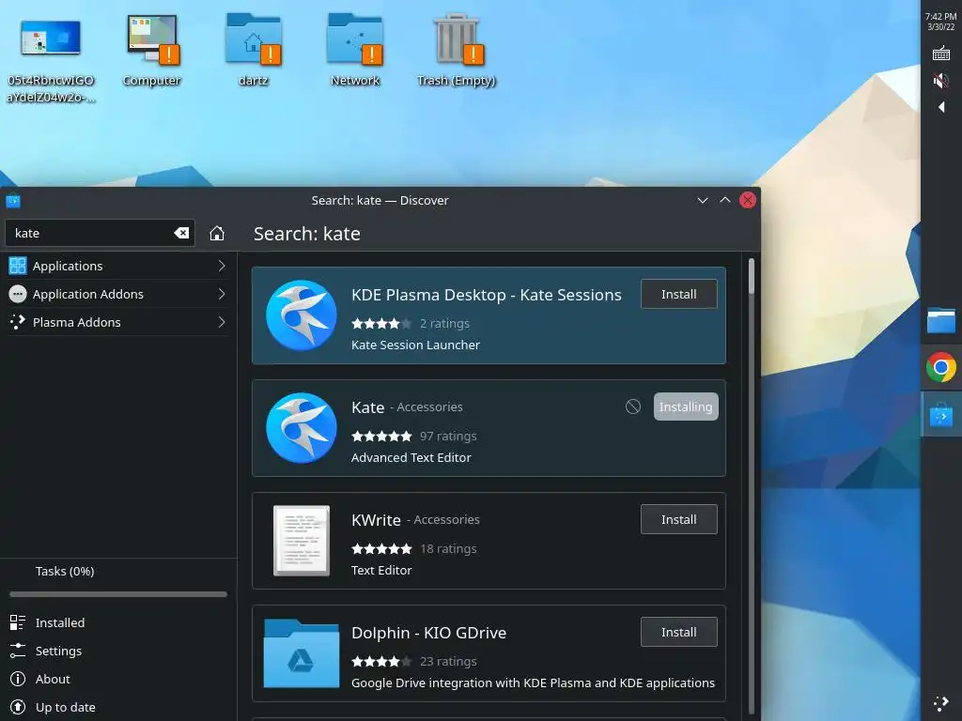Expand the Application Addons category
This screenshot has height=721, width=962.
coord(222,294)
